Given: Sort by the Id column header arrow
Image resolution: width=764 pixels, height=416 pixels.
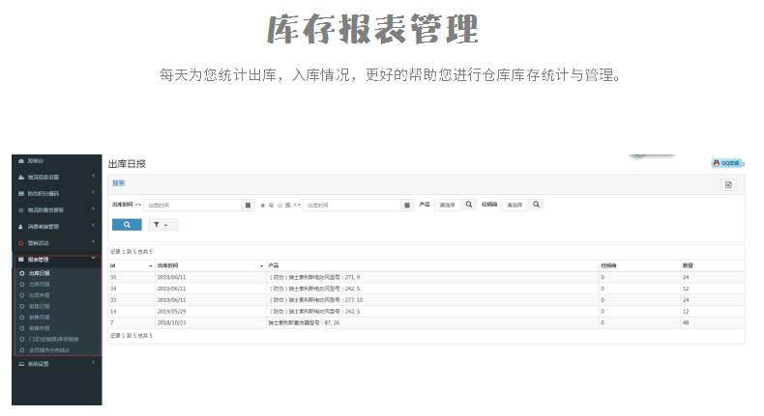Looking at the screenshot, I should [x=151, y=266].
